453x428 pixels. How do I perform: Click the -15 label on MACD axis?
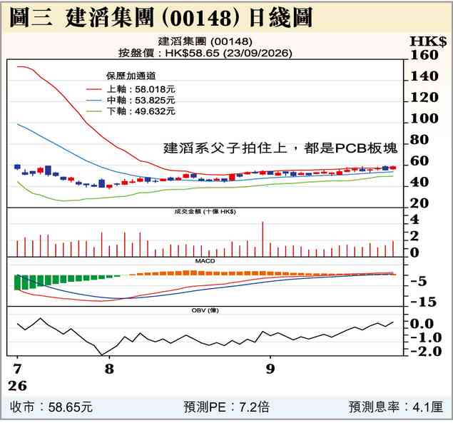[423, 302]
